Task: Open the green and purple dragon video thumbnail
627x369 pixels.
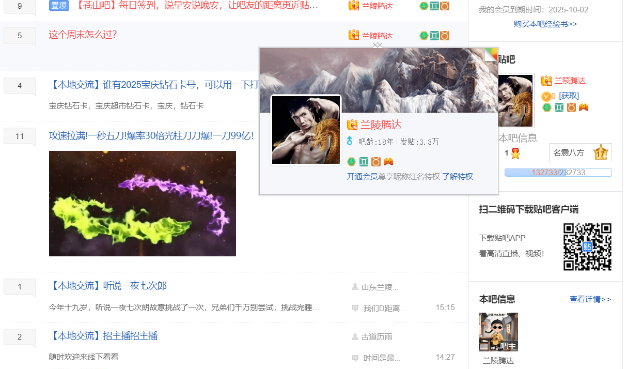Action: pyautogui.click(x=143, y=204)
